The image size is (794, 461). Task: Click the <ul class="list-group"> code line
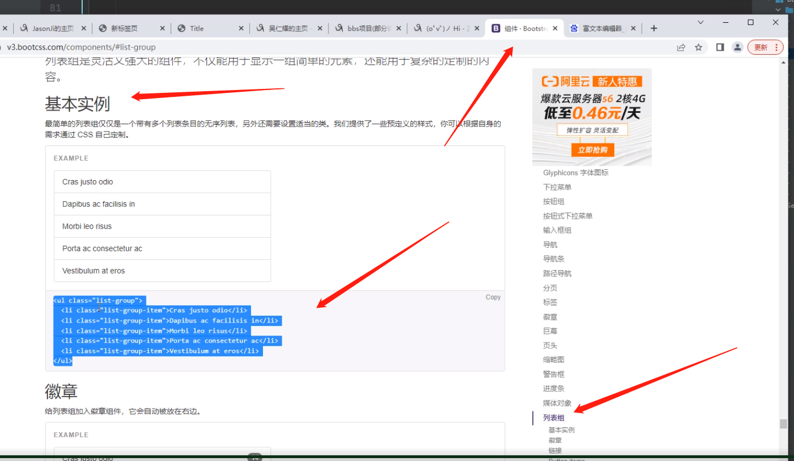pos(98,300)
